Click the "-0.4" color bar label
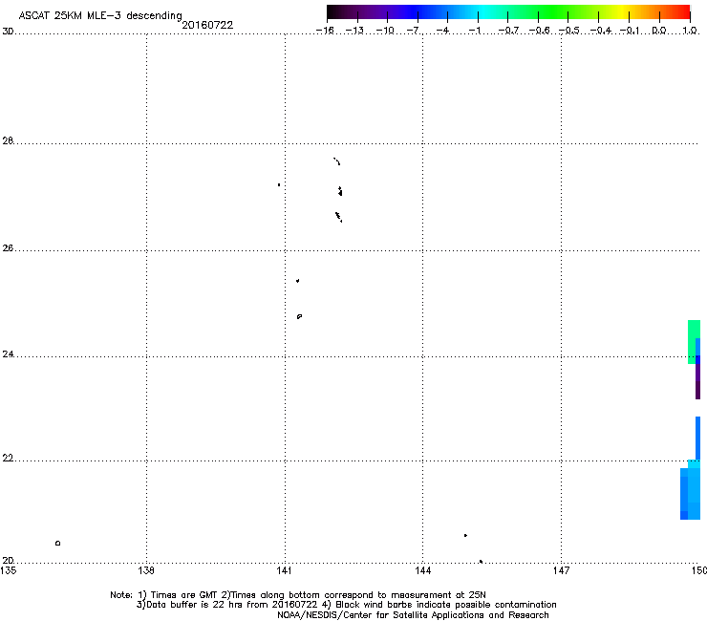Image resolution: width=707 pixels, height=621 pixels. click(601, 31)
